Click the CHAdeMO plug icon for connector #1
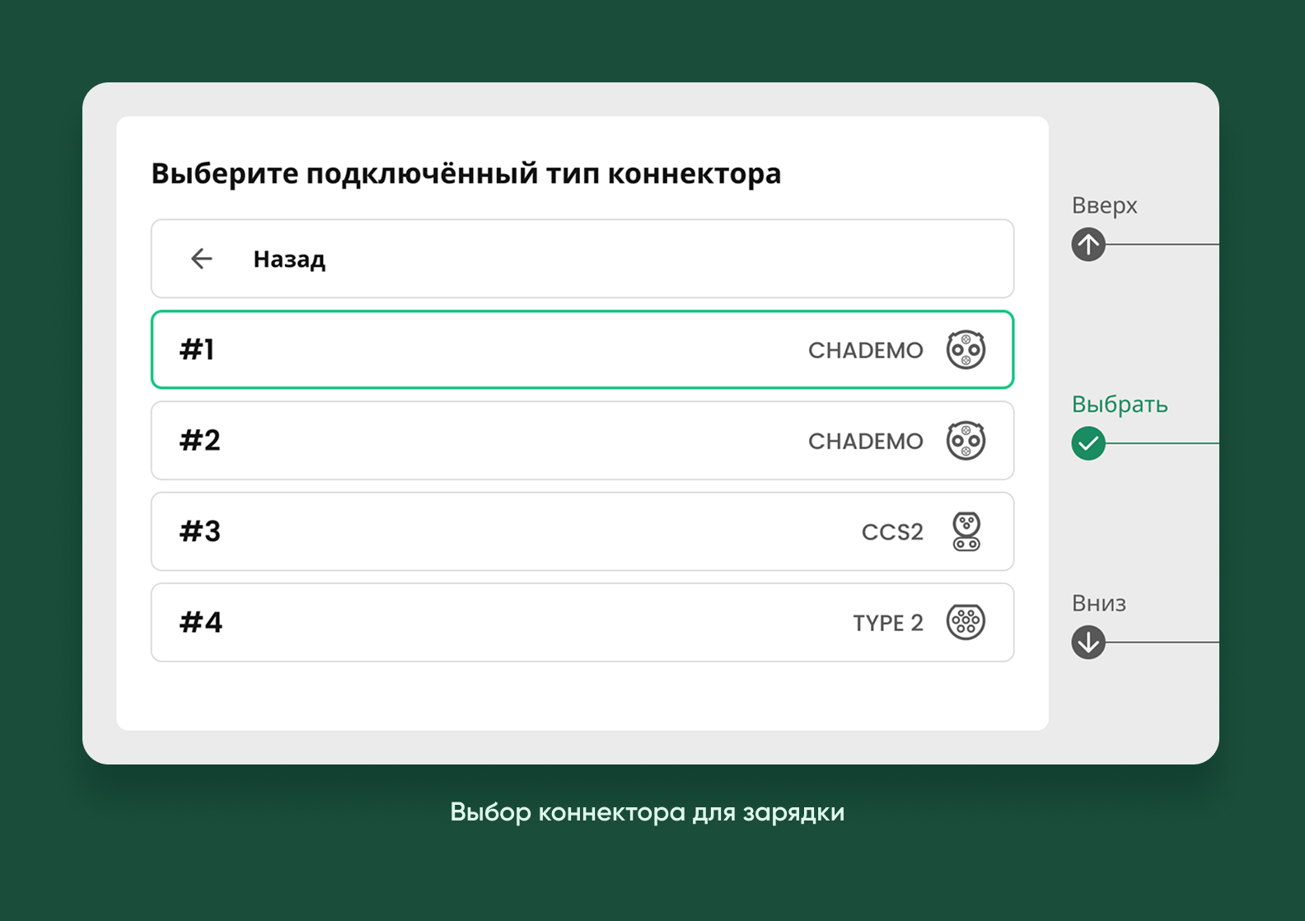Screen dimensions: 1305x921 [966, 350]
